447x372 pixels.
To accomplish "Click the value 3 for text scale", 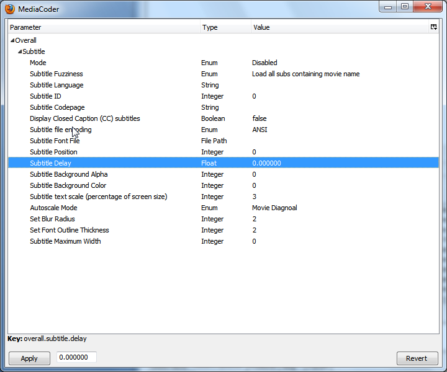I will [255, 197].
